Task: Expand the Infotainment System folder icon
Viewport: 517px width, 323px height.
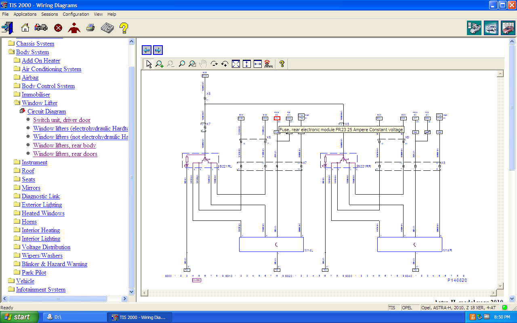Action: 11,289
